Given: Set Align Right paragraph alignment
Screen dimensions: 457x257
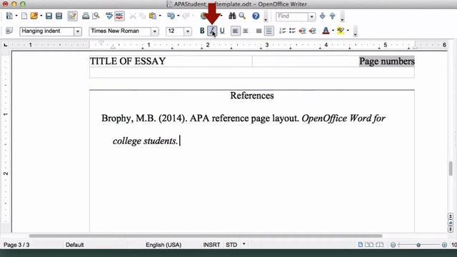Looking at the screenshot, I should pos(258,31).
